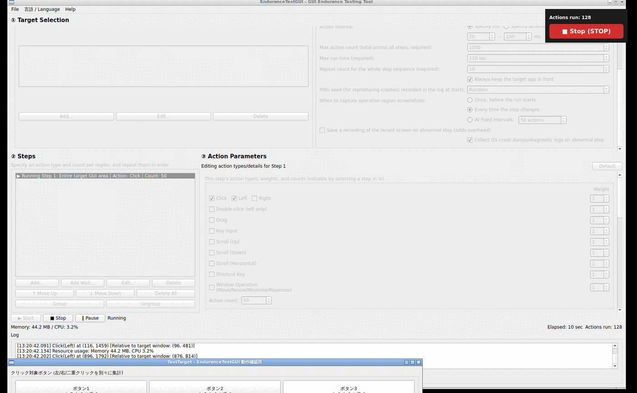Viewport: 637px width, 393px height.
Task: Click Add Wait... button under Steps
Action: point(82,283)
